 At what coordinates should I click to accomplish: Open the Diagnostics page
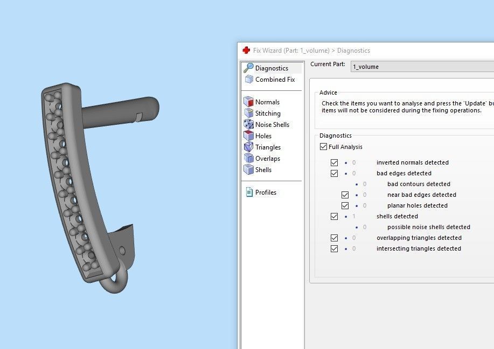[272, 68]
